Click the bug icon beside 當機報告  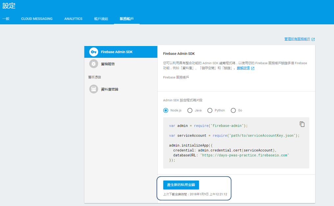tap(93, 64)
